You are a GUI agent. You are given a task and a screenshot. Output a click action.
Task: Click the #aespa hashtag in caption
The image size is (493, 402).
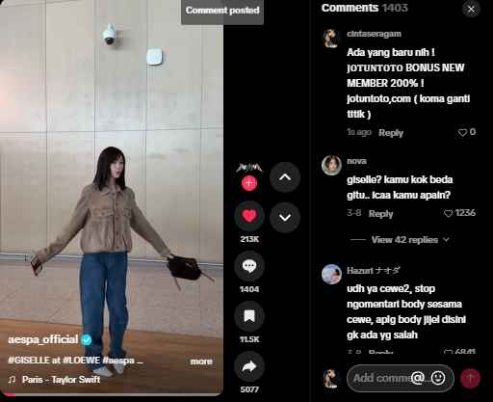118,361
